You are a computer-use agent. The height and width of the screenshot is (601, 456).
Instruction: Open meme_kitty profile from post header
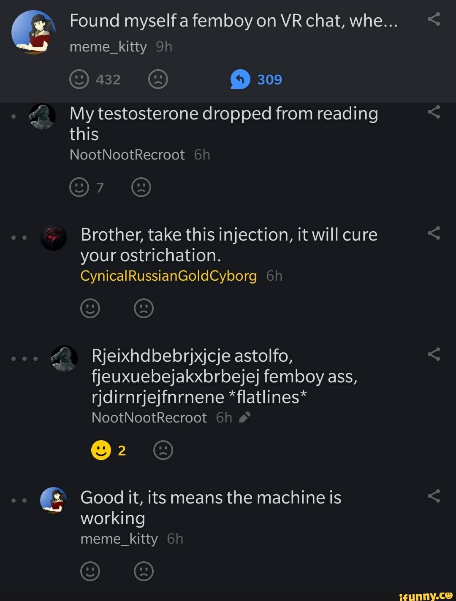(108, 47)
